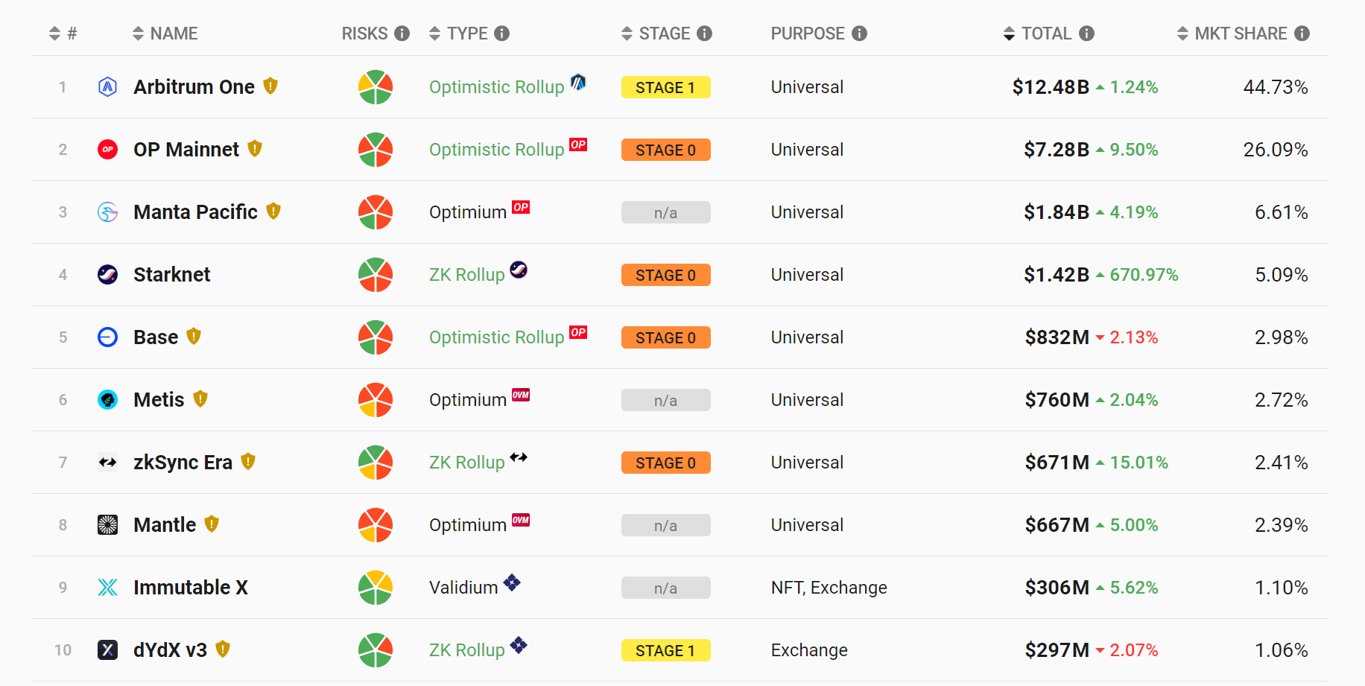Viewport: 1365px width, 686px height.
Task: Click the StarkEx badge next to dYdX ZK Rollup
Action: click(519, 645)
